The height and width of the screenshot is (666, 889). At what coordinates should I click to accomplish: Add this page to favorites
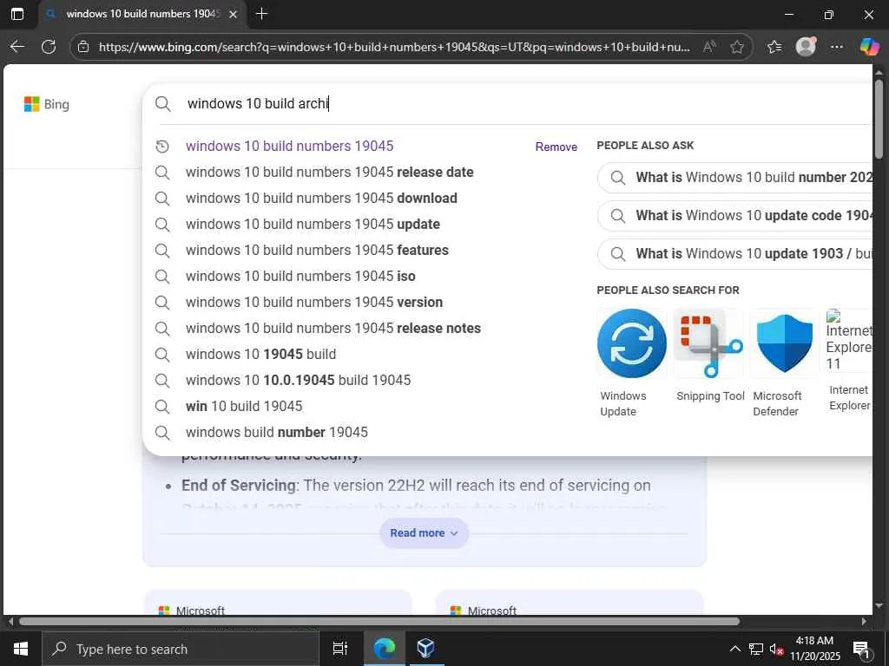(737, 47)
